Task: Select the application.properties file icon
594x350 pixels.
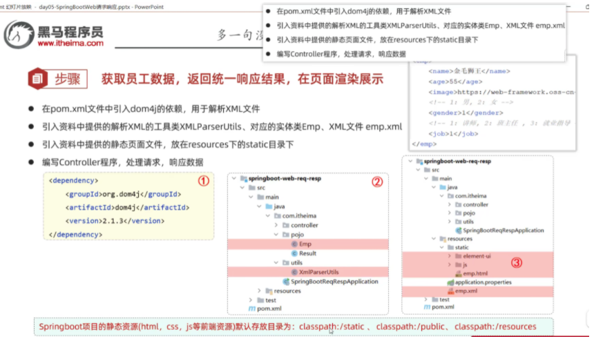Action: pyautogui.click(x=450, y=282)
